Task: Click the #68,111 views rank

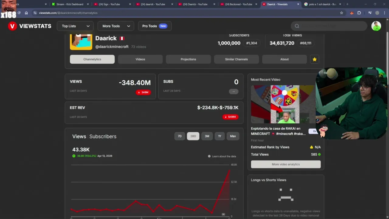Action: click(305, 43)
